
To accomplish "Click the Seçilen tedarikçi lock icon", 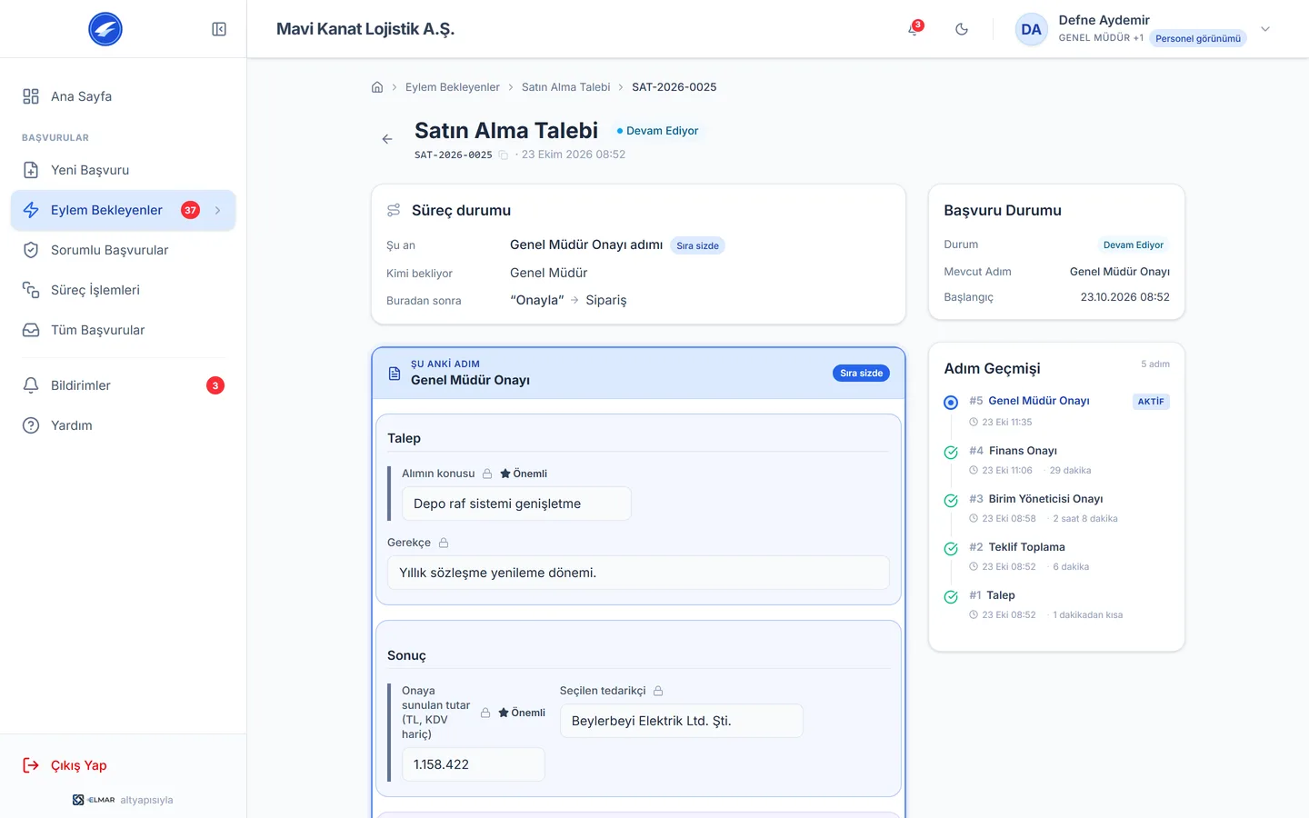I will tap(658, 691).
